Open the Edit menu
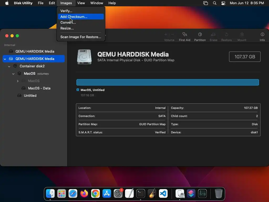269x202 pixels. pyautogui.click(x=52, y=3)
